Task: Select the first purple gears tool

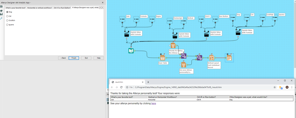Action: [x=184, y=56]
